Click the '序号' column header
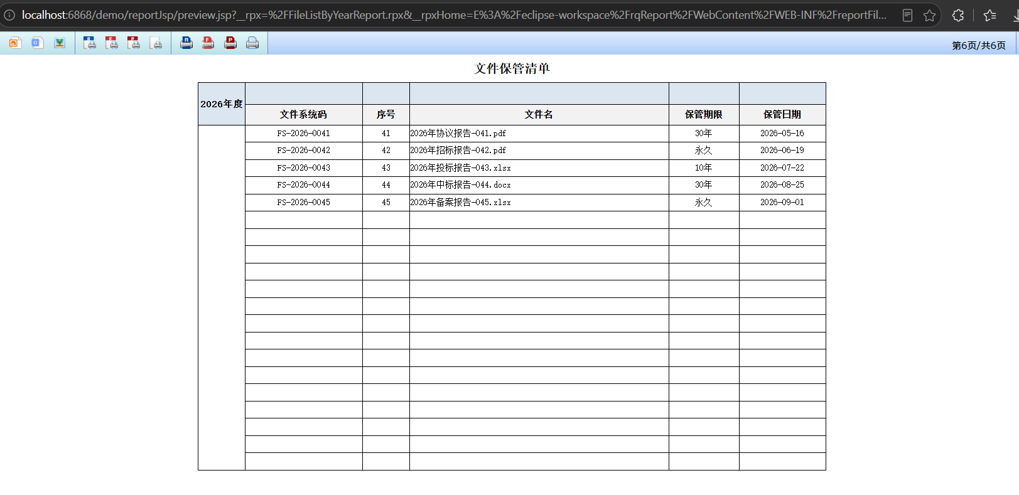 pyautogui.click(x=386, y=115)
